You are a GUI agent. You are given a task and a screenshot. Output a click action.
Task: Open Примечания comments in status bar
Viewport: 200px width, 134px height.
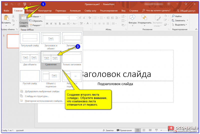point(124,130)
